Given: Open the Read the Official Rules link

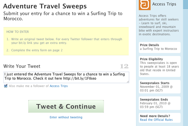Looking at the screenshot, I should coord(156,120).
